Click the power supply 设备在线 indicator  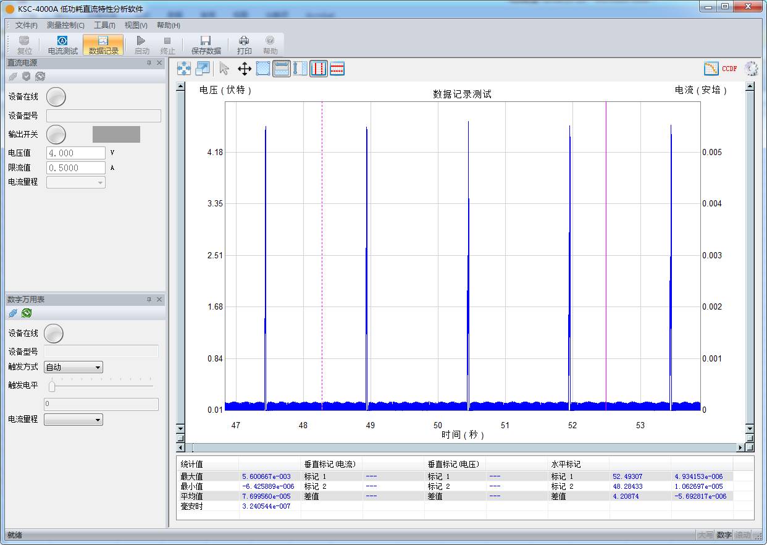pos(56,97)
